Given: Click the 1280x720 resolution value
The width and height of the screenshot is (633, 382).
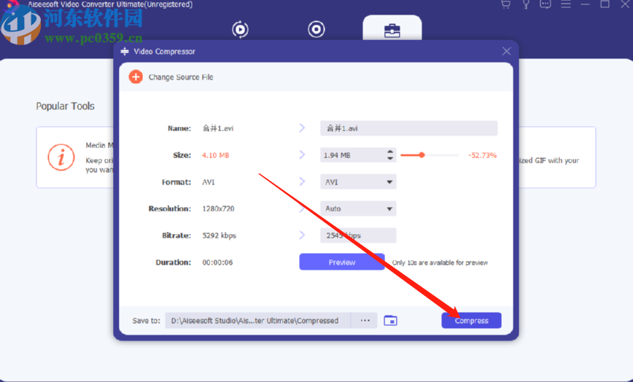Looking at the screenshot, I should click(x=218, y=208).
